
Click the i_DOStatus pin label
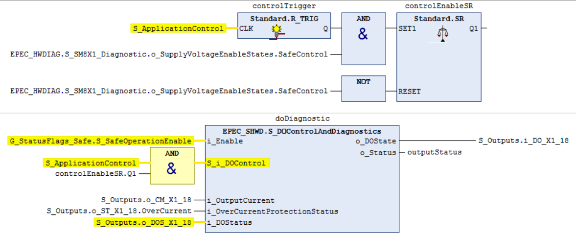229,222
